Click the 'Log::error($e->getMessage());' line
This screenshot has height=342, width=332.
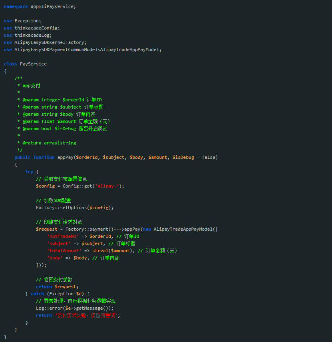click(75, 308)
